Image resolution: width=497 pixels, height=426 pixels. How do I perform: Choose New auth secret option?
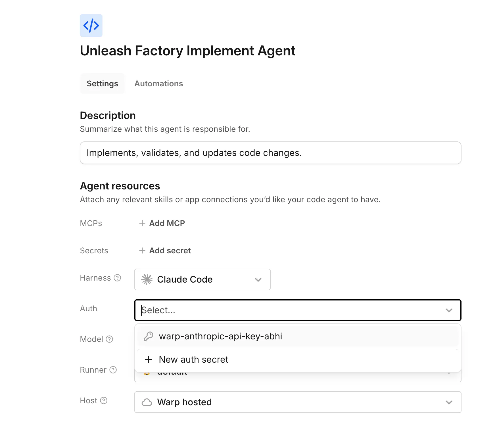(298, 360)
